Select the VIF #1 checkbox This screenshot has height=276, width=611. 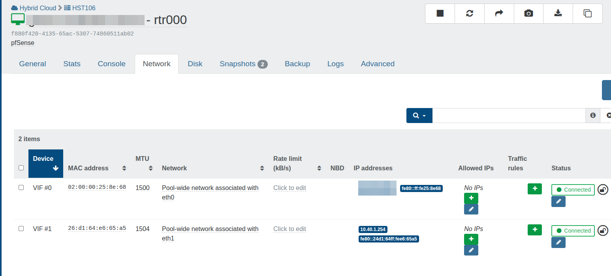pos(21,229)
